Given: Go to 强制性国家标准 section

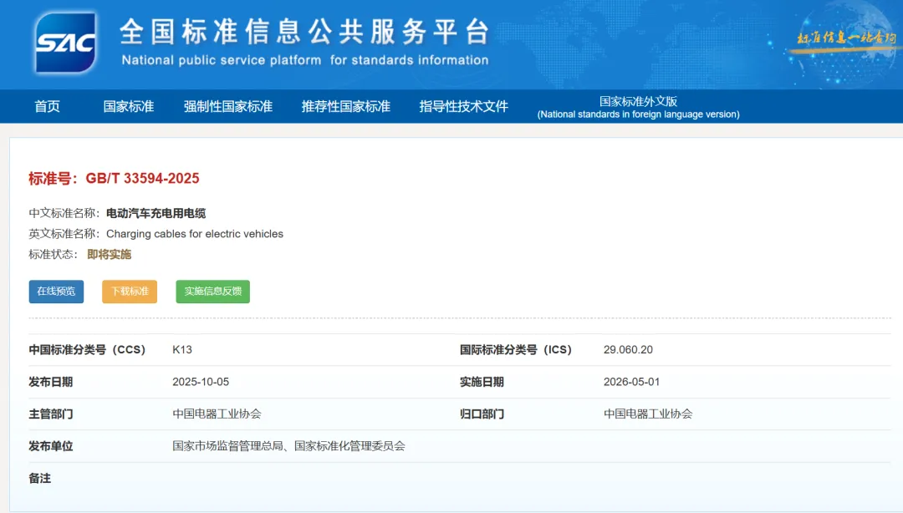Looking at the screenshot, I should click(228, 106).
